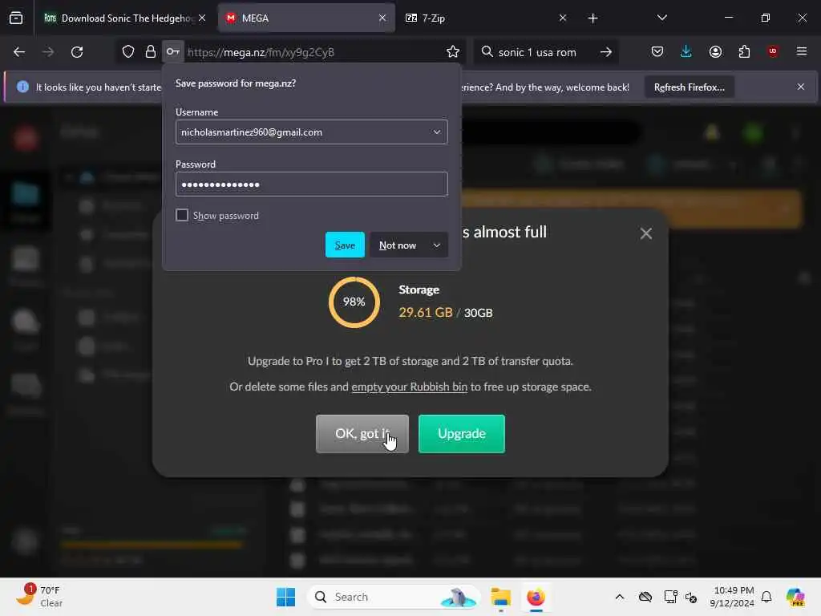Expand the Not now dropdown arrow
Viewport: 821px width, 616px height.
click(437, 245)
